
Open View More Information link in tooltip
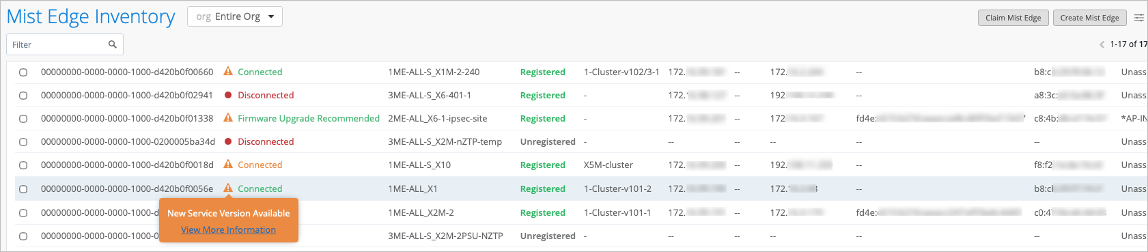coord(228,229)
